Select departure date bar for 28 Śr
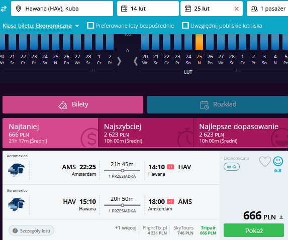This screenshot has height=240, width=288. 88,42
